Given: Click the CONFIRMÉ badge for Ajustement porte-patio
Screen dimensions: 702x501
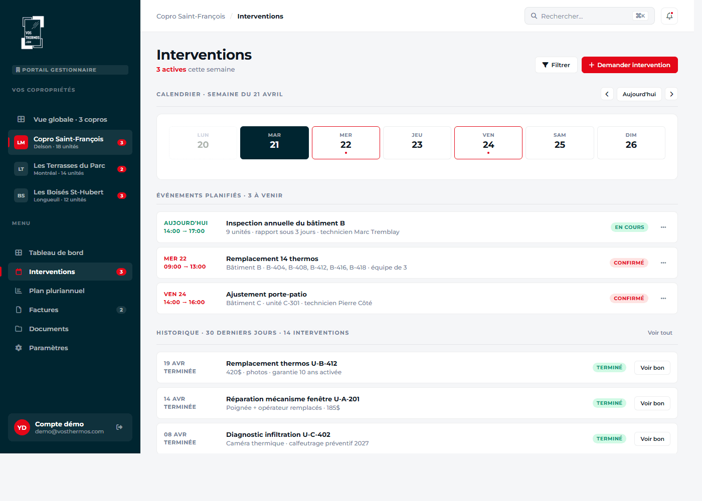Looking at the screenshot, I should click(x=629, y=299).
